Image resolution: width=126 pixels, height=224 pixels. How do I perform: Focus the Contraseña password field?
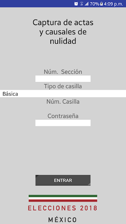[x=63, y=123]
